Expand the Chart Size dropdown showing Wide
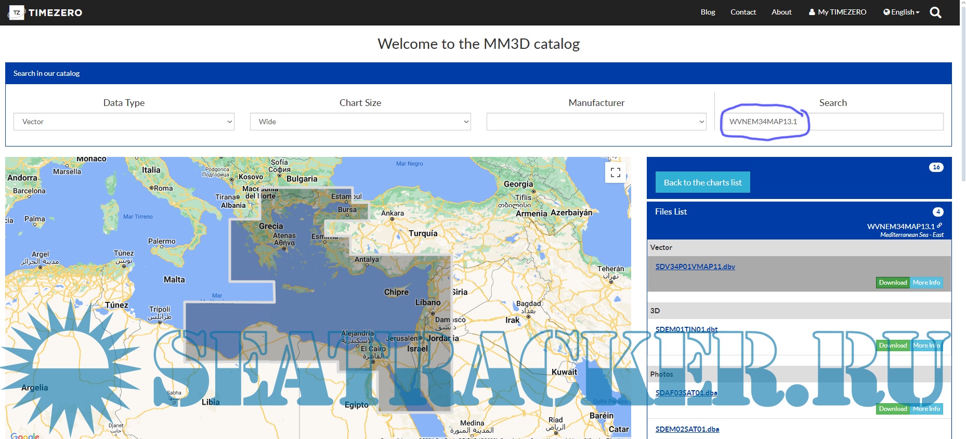The width and height of the screenshot is (966, 439). 360,122
